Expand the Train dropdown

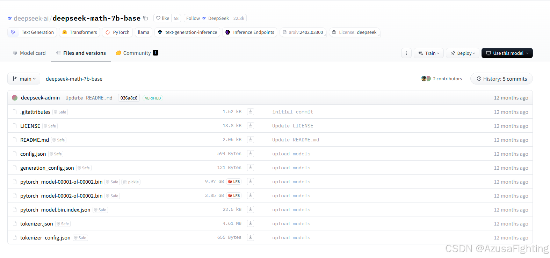click(x=429, y=53)
